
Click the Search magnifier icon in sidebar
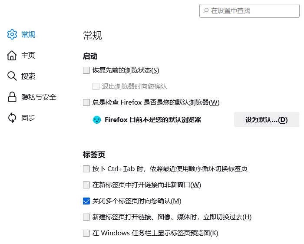coord(12,76)
